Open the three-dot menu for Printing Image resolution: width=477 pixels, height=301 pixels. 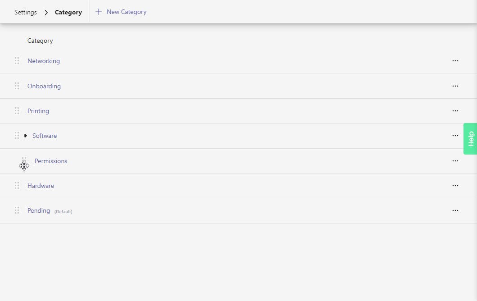455,111
